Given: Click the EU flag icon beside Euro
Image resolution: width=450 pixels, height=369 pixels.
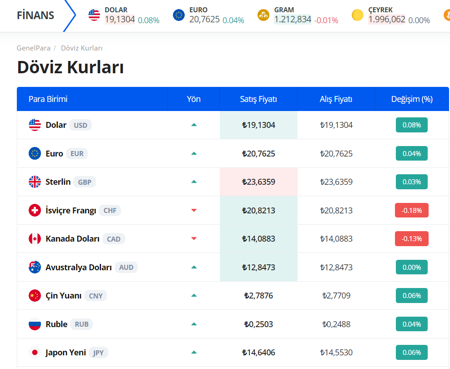Looking at the screenshot, I should tap(35, 153).
